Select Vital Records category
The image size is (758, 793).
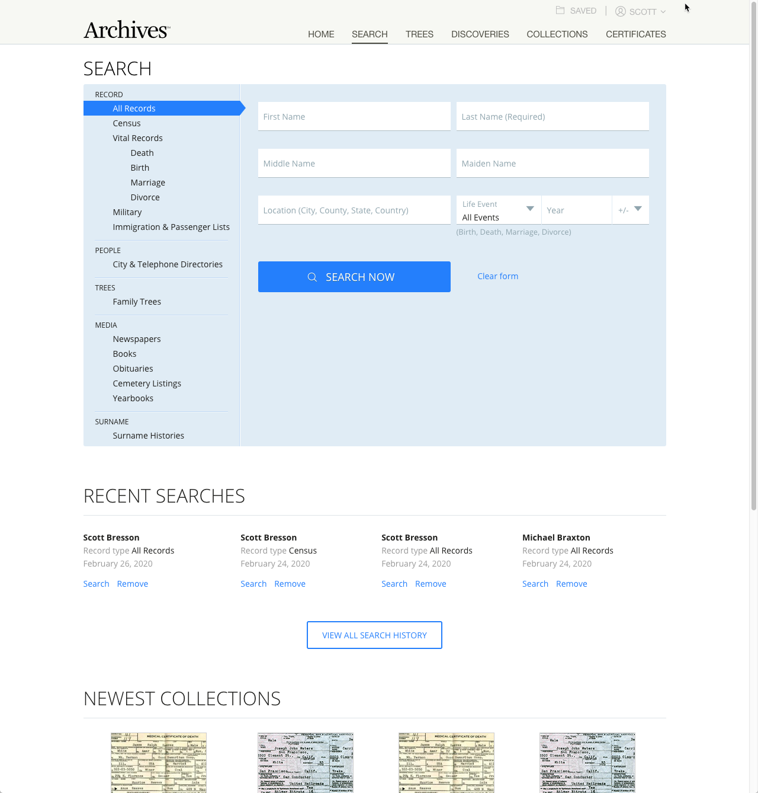point(137,138)
